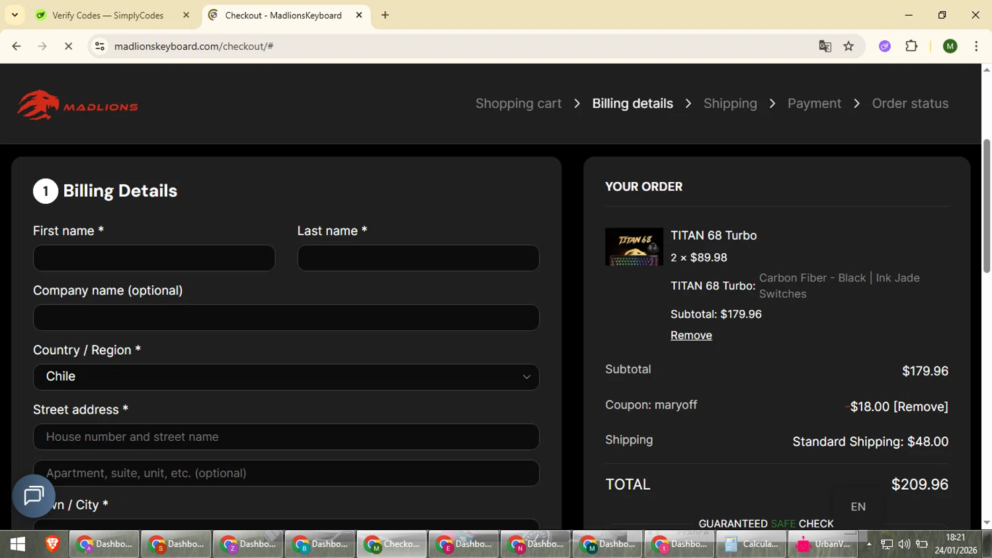Stop loading the page
The width and height of the screenshot is (992, 558).
coord(68,46)
